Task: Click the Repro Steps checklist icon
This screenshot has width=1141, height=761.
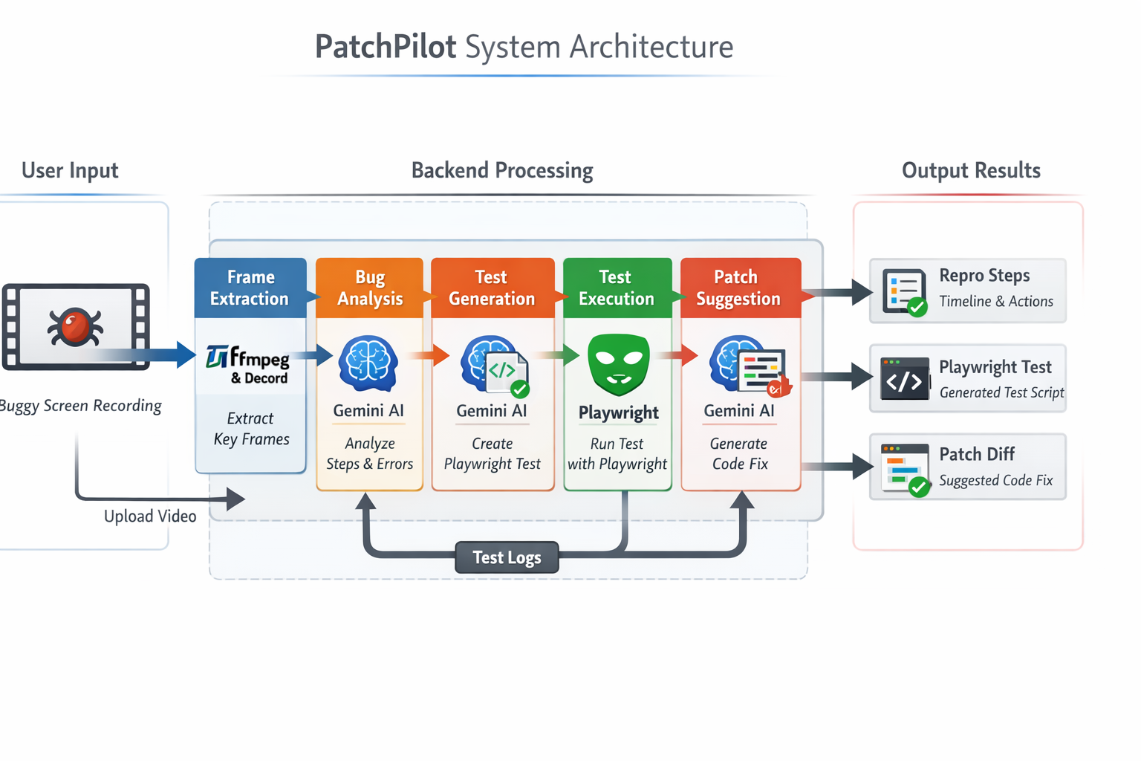Action: pyautogui.click(x=905, y=292)
